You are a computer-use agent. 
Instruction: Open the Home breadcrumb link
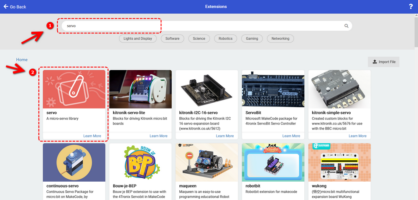tap(22, 60)
